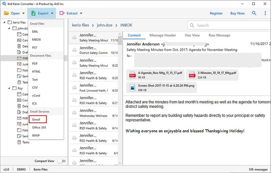Click the green Export file icon
This screenshot has width=271, height=173.
[x=33, y=13]
